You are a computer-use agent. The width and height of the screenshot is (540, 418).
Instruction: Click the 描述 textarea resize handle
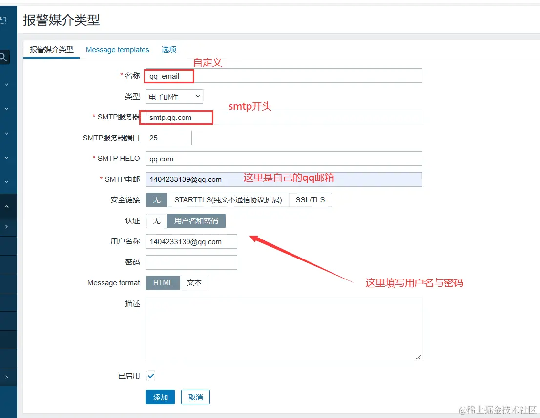(x=418, y=357)
